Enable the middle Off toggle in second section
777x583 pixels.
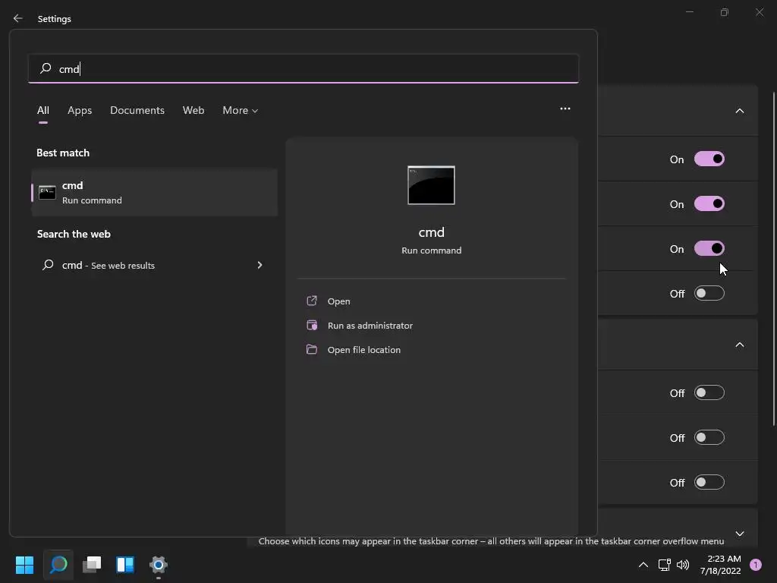709,438
